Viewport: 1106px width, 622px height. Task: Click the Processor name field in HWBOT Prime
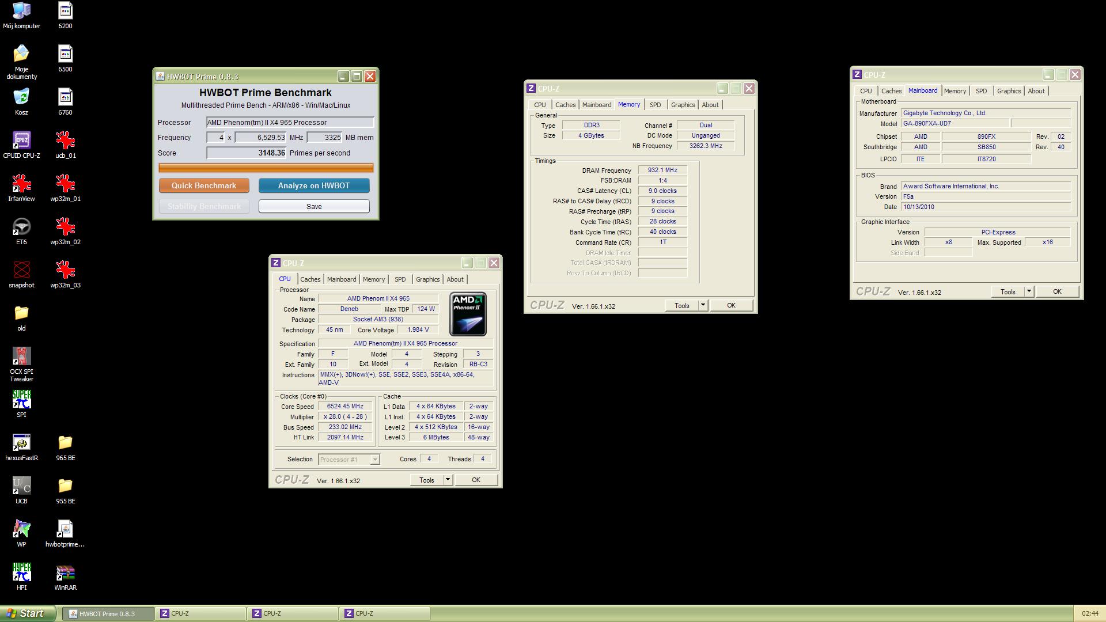click(290, 122)
